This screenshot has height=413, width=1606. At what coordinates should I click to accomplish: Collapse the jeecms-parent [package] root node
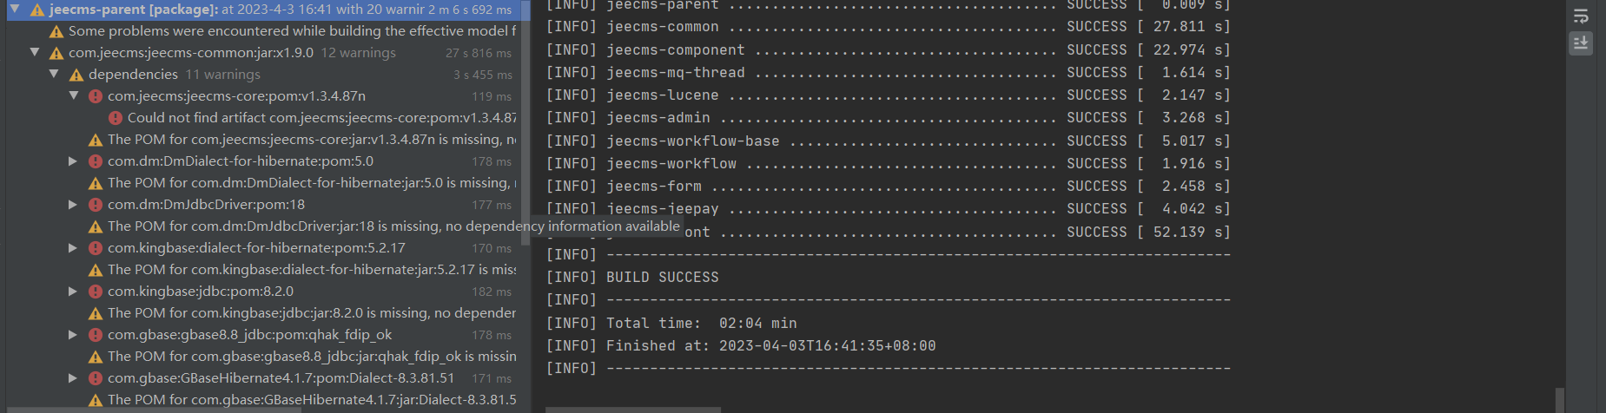tap(15, 10)
